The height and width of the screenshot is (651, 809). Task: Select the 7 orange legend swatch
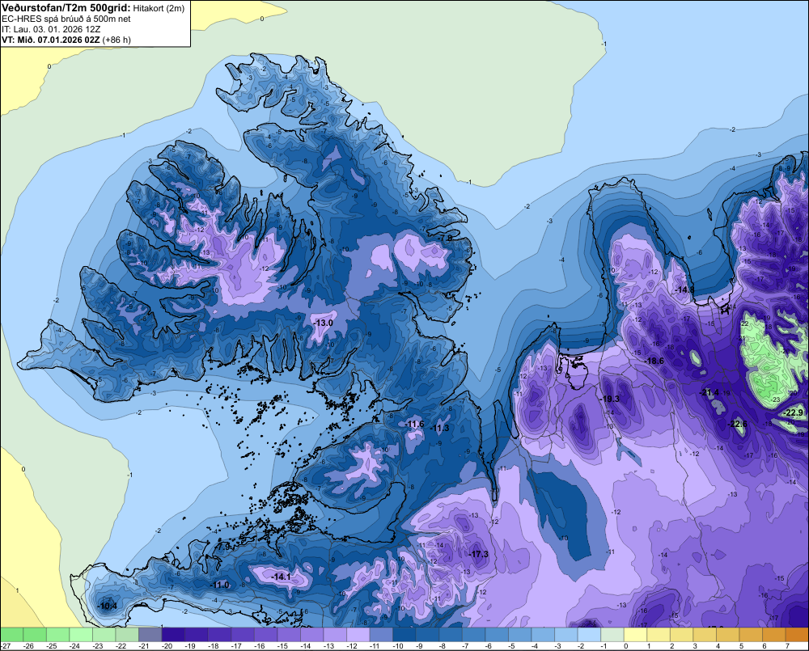(x=798, y=635)
